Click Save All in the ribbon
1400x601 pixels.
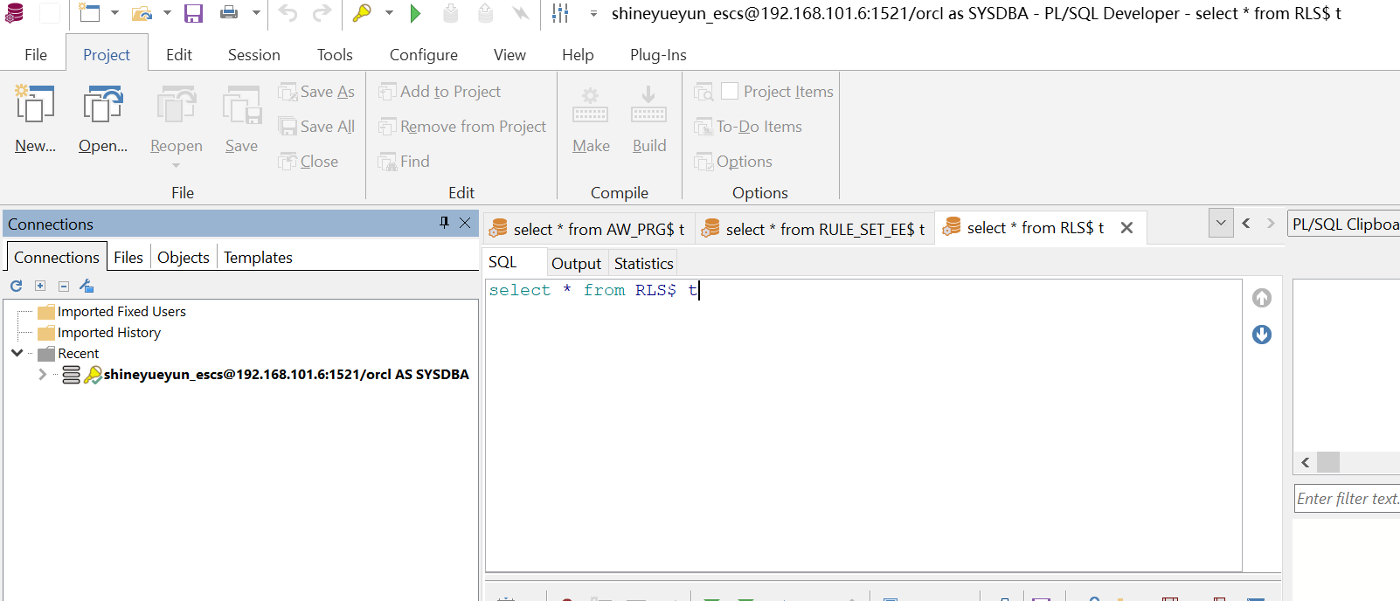tap(316, 127)
